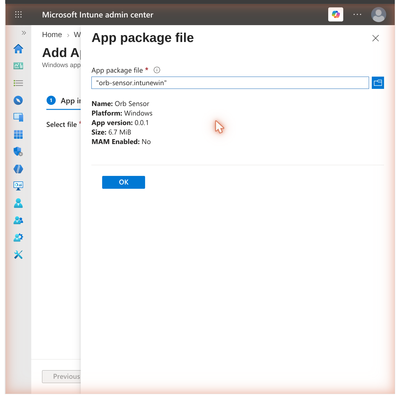This screenshot has height=399, width=400.
Task: Open Apps grid in the sidebar
Action: point(18,135)
